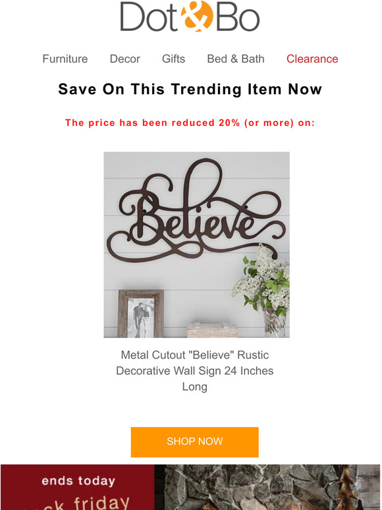Open the red Clearance link

pyautogui.click(x=312, y=59)
